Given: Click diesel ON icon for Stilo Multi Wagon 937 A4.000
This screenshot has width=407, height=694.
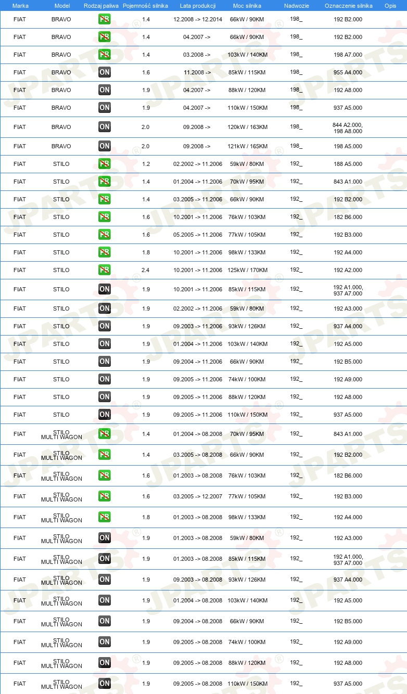Looking at the screenshot, I should pos(105,580).
